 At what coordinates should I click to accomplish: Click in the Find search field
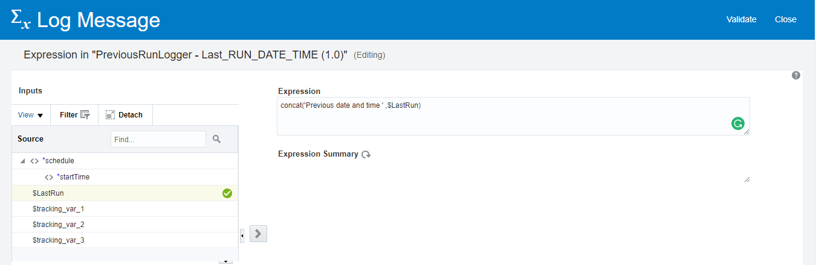[158, 139]
